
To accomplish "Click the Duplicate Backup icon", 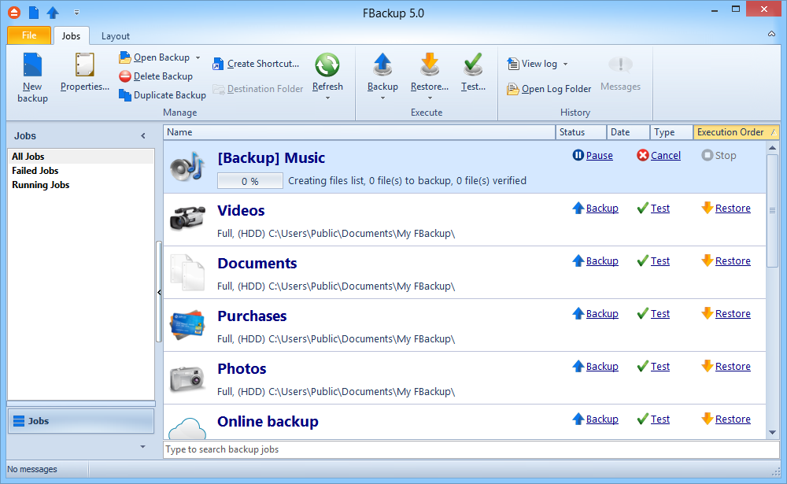I will pyautogui.click(x=125, y=95).
